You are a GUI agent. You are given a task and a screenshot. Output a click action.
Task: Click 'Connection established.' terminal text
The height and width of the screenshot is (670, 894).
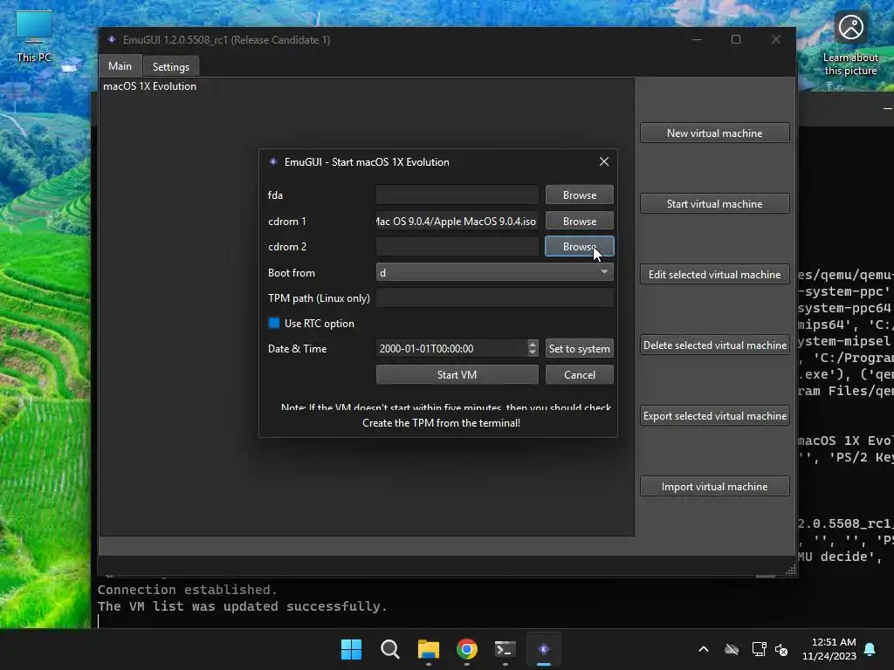click(188, 590)
